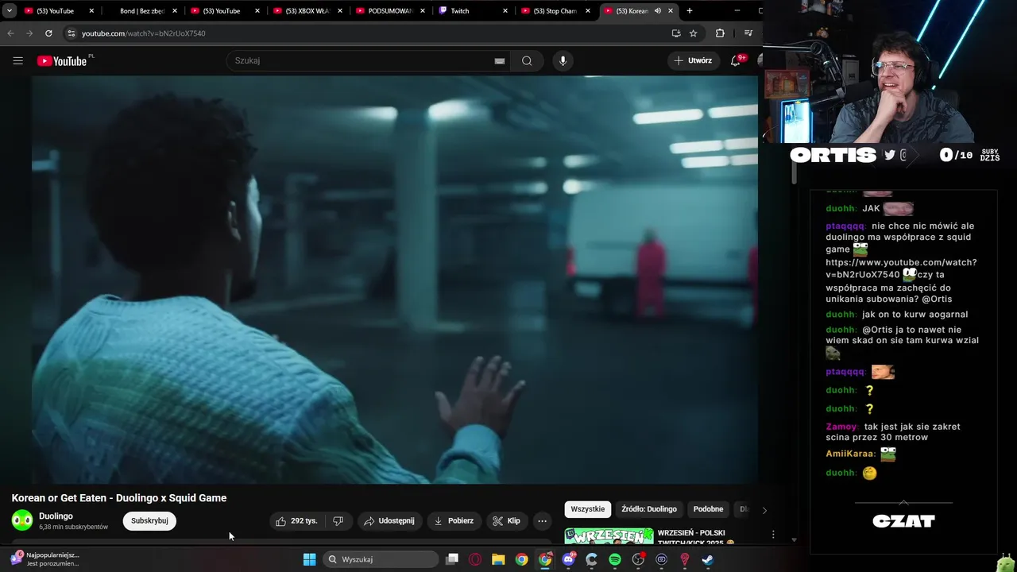View site information icon beside URL
The height and width of the screenshot is (572, 1017).
pyautogui.click(x=71, y=33)
